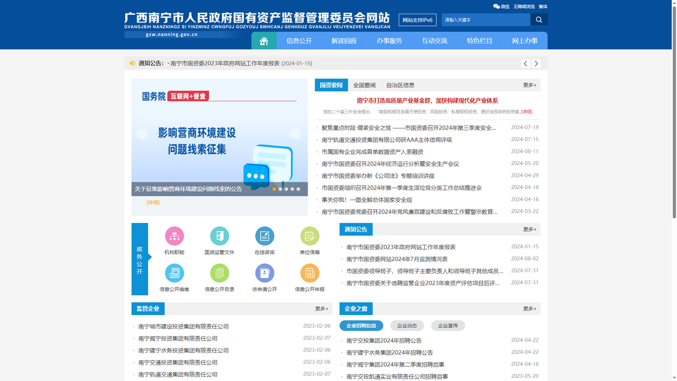Switch to 繁体 version
This screenshot has width=677, height=381.
coord(543,7)
